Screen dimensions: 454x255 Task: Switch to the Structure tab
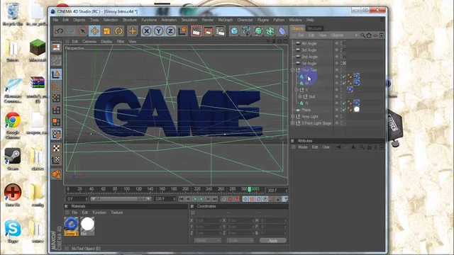[x=314, y=28]
